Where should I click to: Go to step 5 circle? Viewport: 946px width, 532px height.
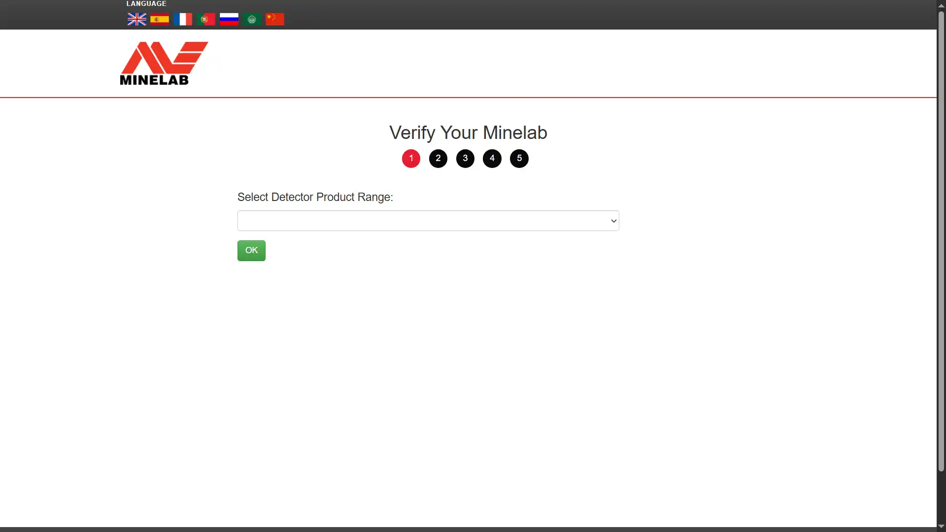(x=519, y=159)
